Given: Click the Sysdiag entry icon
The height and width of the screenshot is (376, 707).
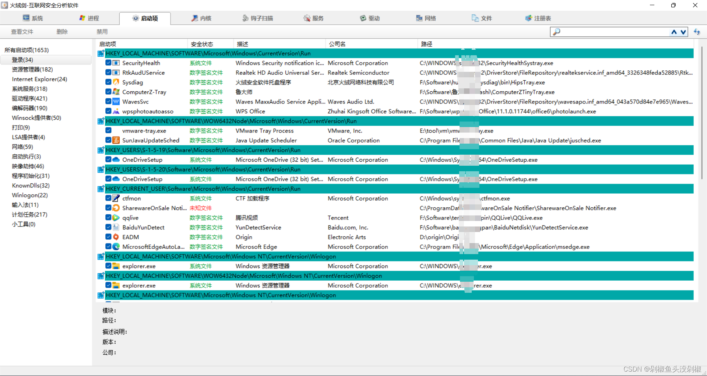Looking at the screenshot, I should click(x=116, y=82).
